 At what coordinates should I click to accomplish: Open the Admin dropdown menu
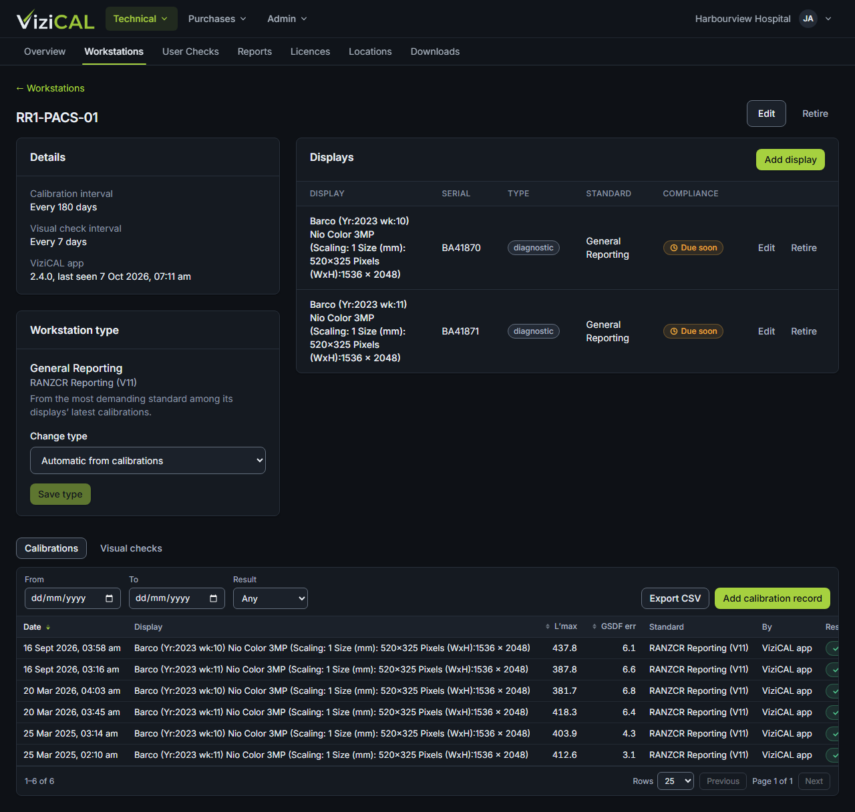point(287,19)
